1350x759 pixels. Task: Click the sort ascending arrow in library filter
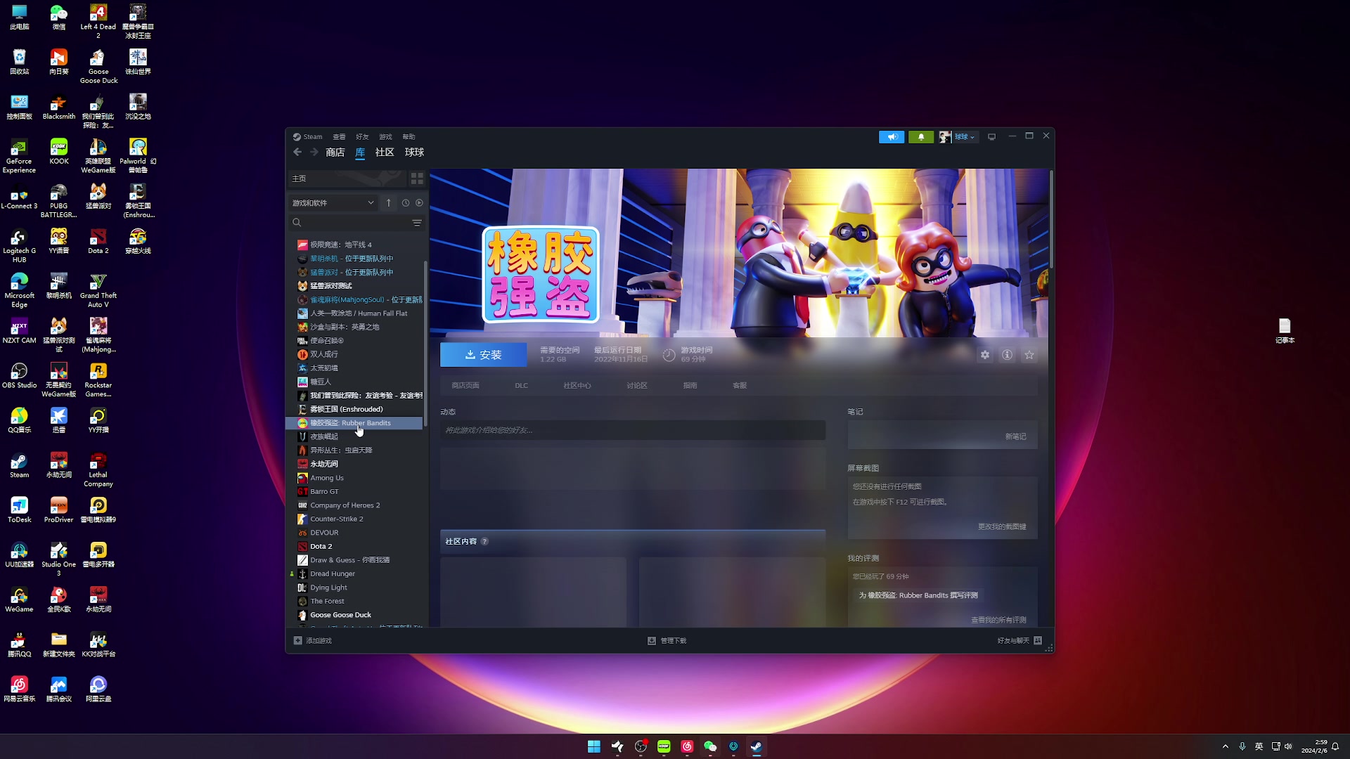(389, 203)
